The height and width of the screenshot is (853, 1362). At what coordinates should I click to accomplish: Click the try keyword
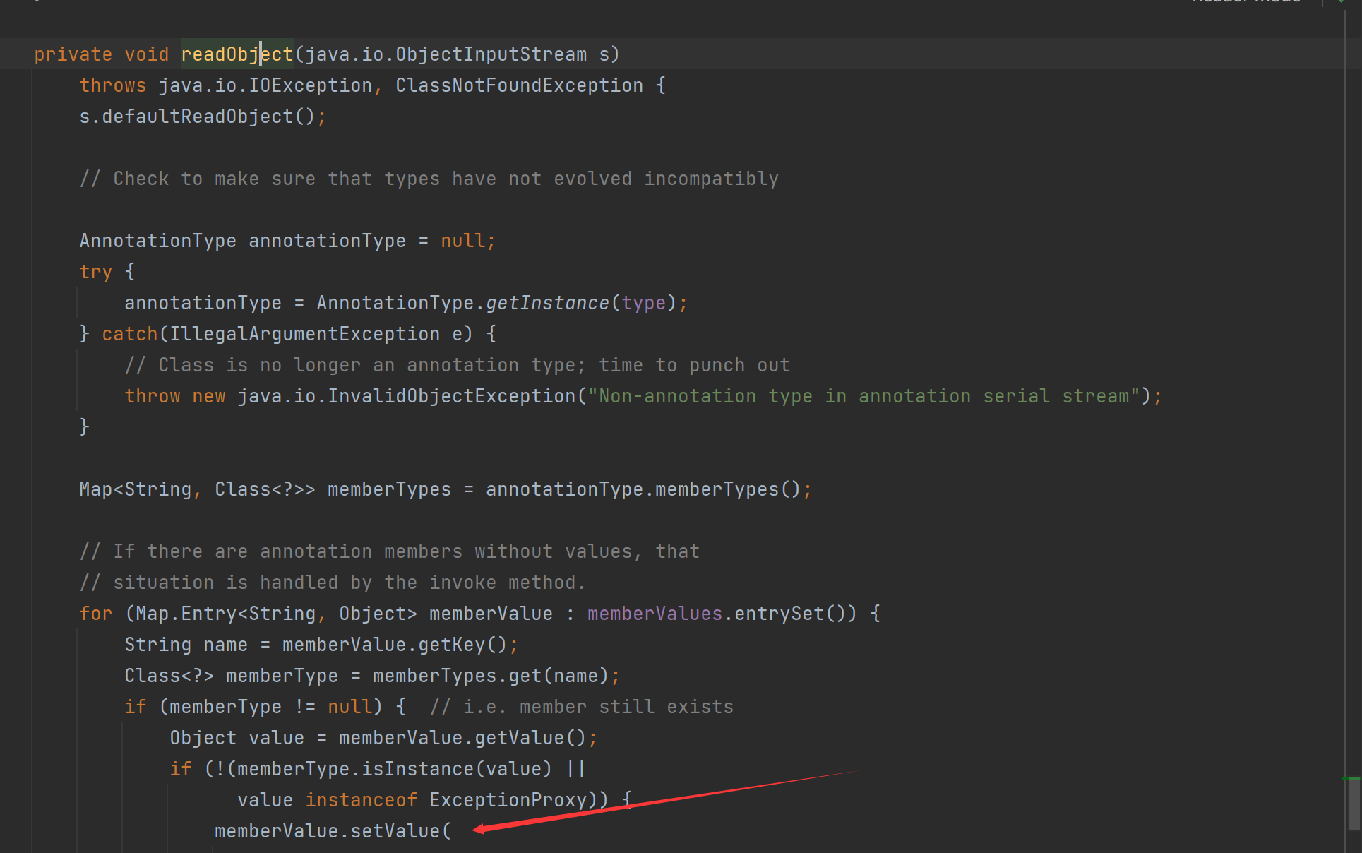[x=96, y=272]
